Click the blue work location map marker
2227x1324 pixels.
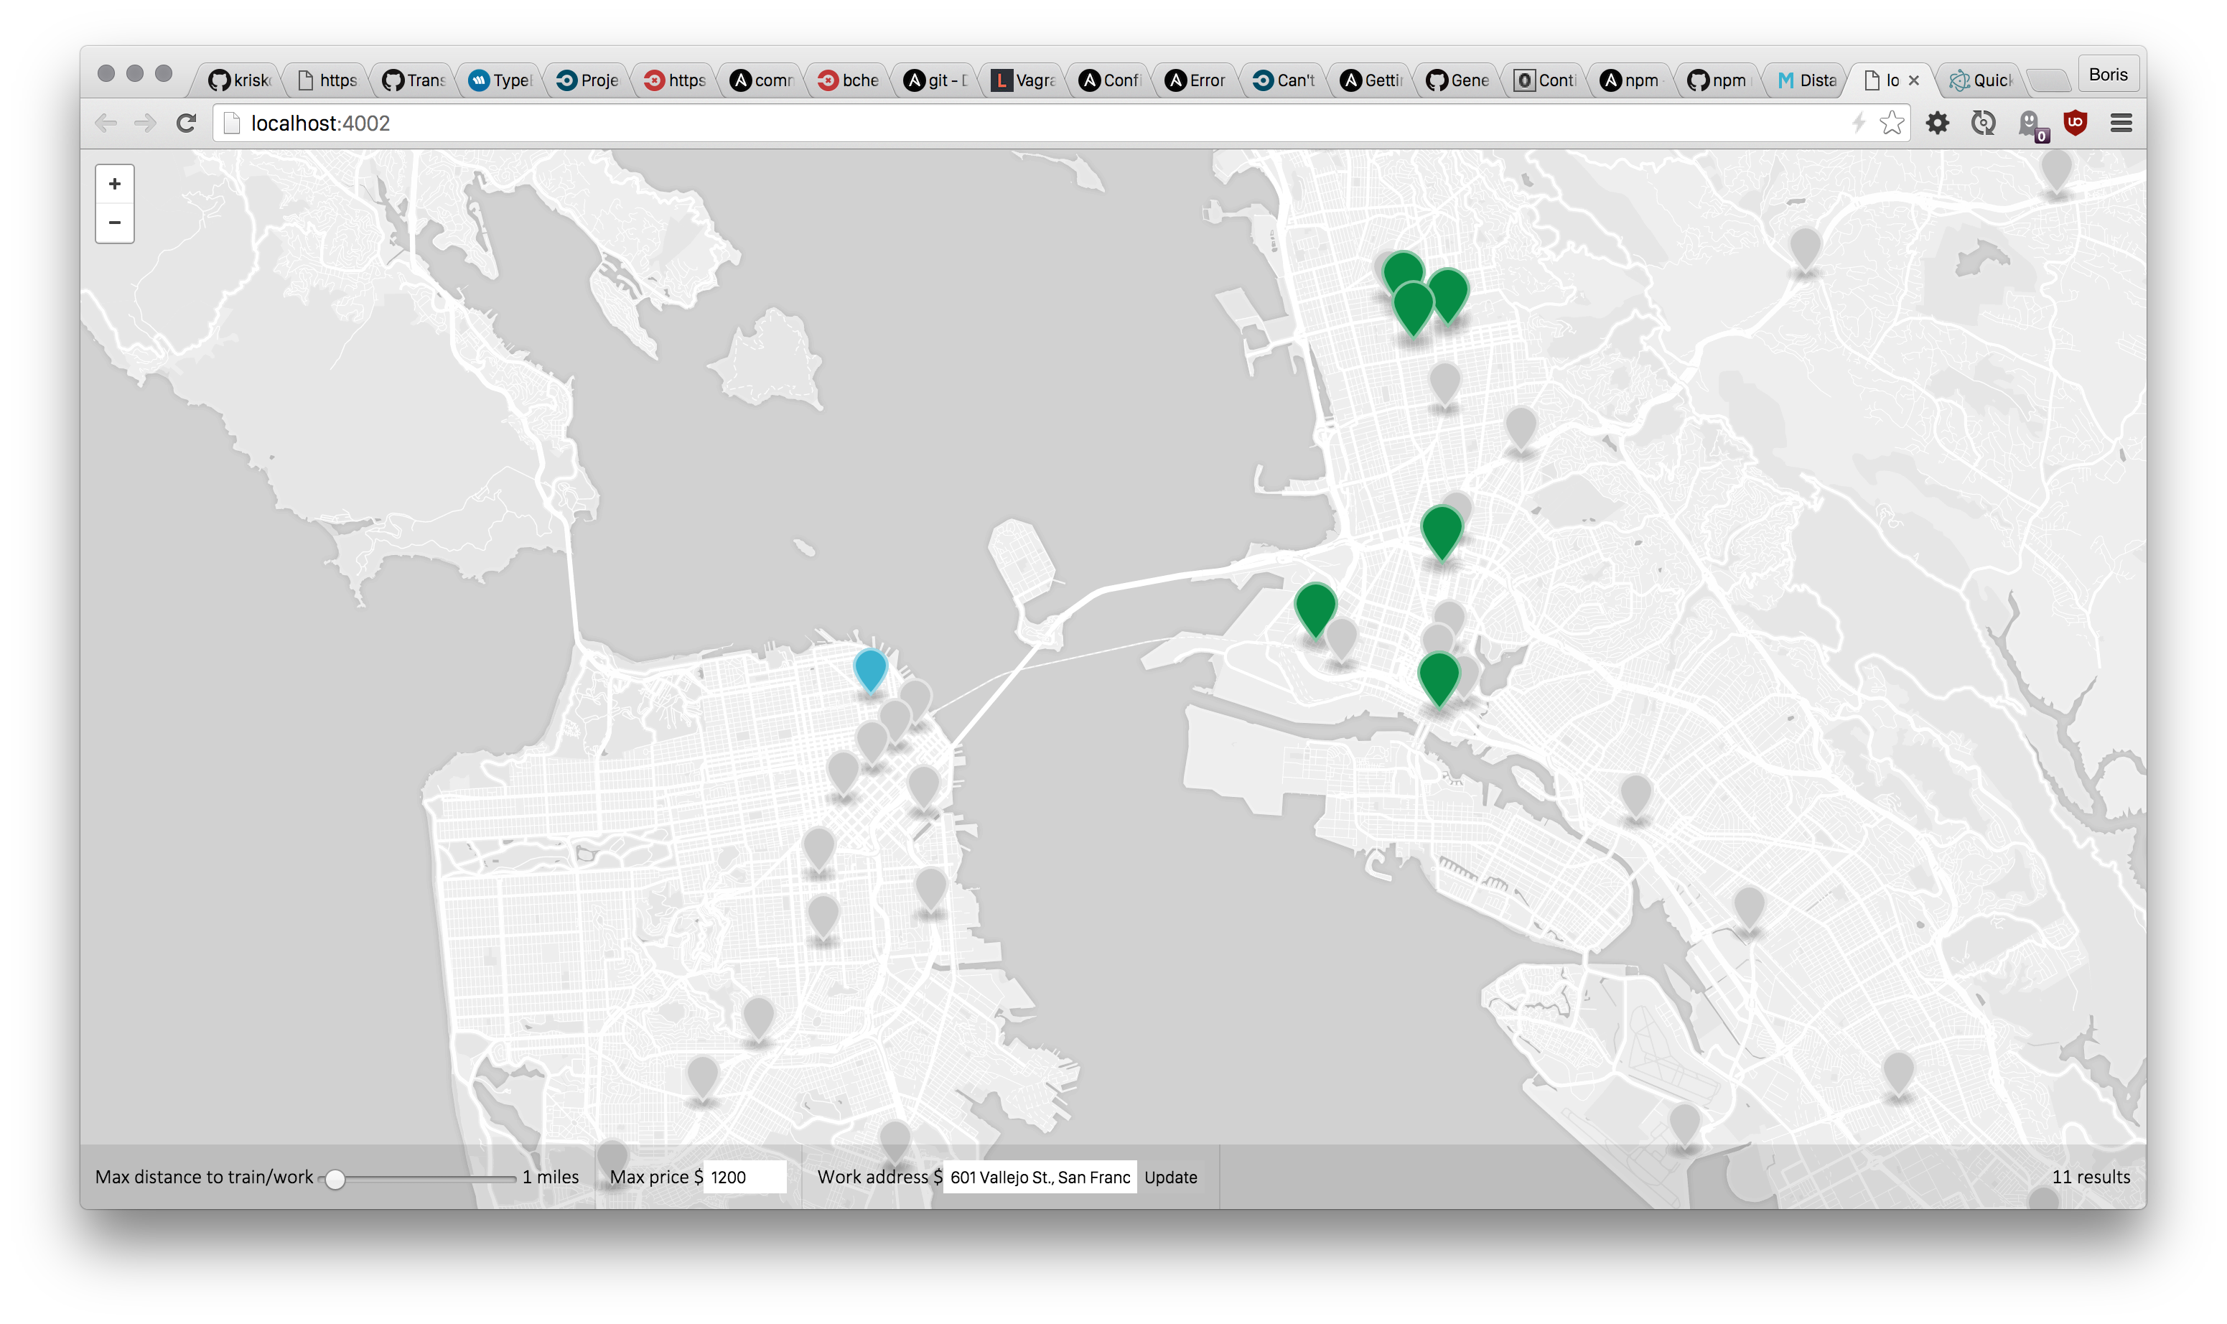(869, 669)
